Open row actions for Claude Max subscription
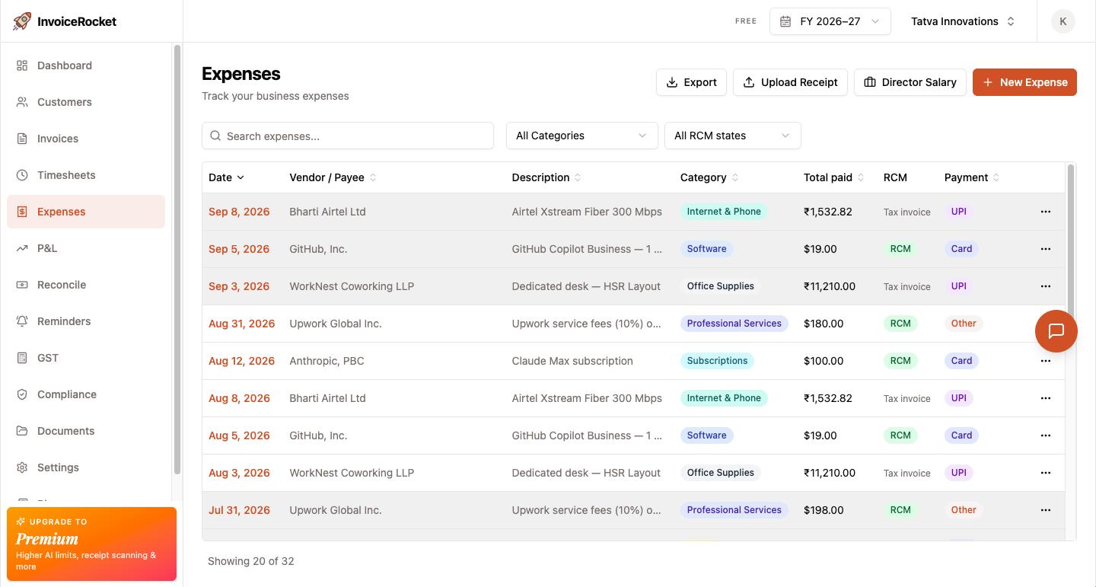1096x587 pixels. pyautogui.click(x=1045, y=361)
